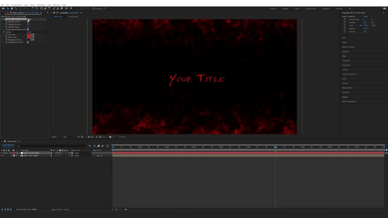Toggle the Snapping checkbox
The width and height of the screenshot is (388, 218).
[94, 8]
